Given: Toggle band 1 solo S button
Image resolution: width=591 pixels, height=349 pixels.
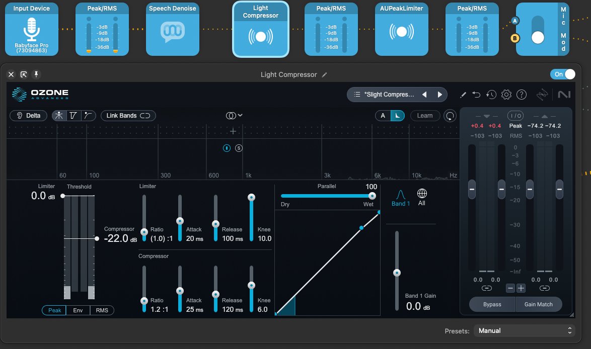Looking at the screenshot, I should tap(239, 148).
